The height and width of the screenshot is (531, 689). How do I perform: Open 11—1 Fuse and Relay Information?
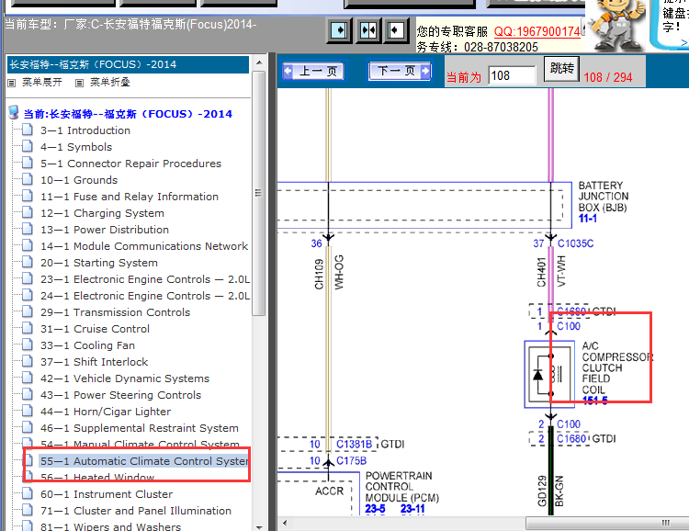click(x=130, y=197)
